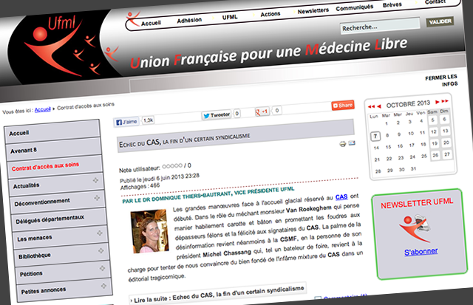
Task: Click the S'abonner newsletter link
Action: (421, 252)
